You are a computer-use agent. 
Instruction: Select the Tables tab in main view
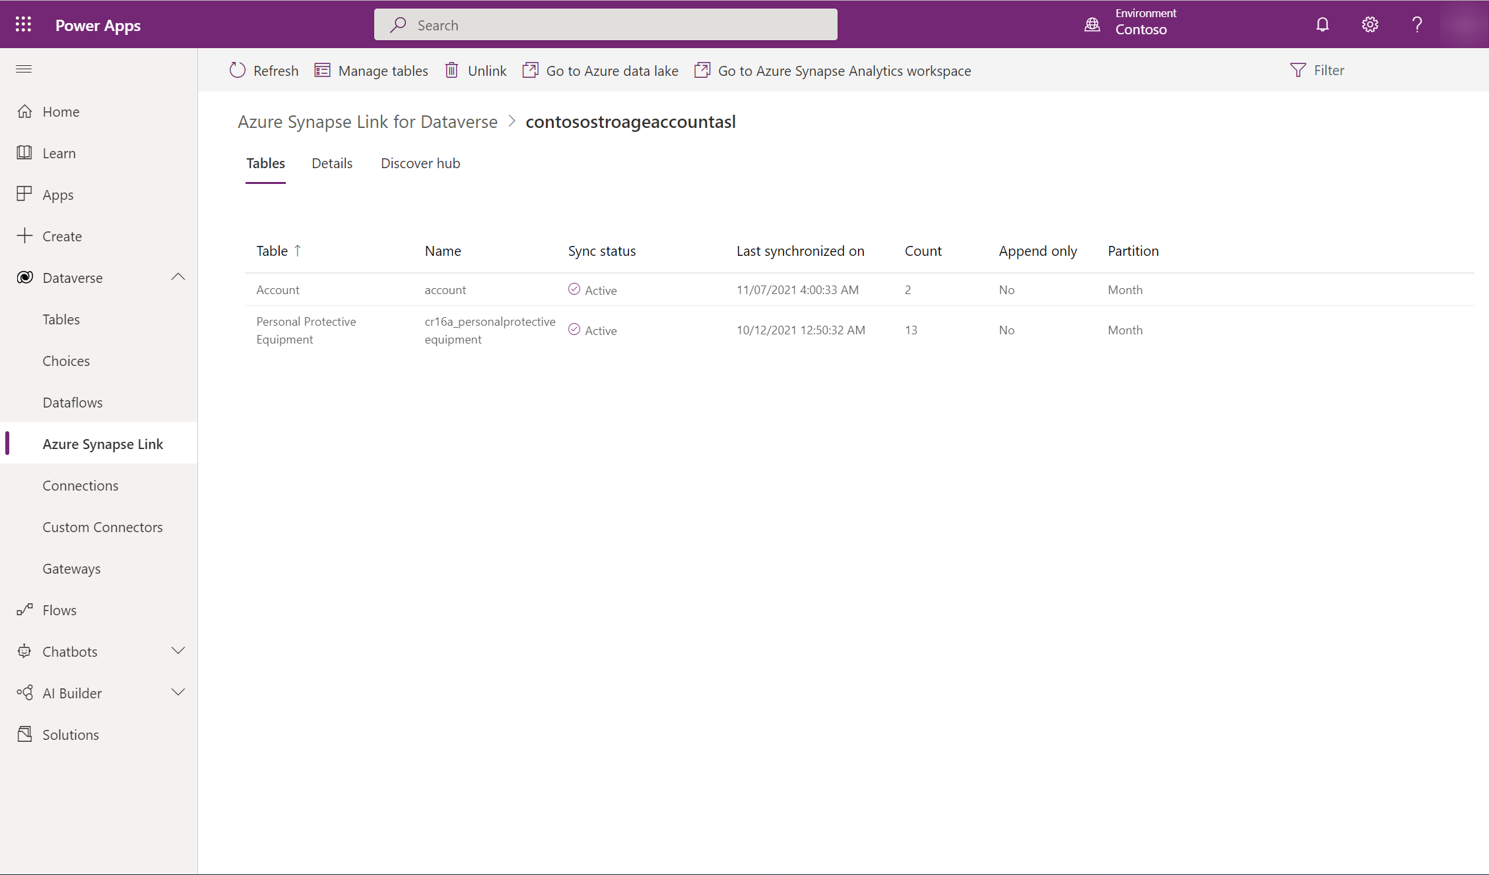265,162
